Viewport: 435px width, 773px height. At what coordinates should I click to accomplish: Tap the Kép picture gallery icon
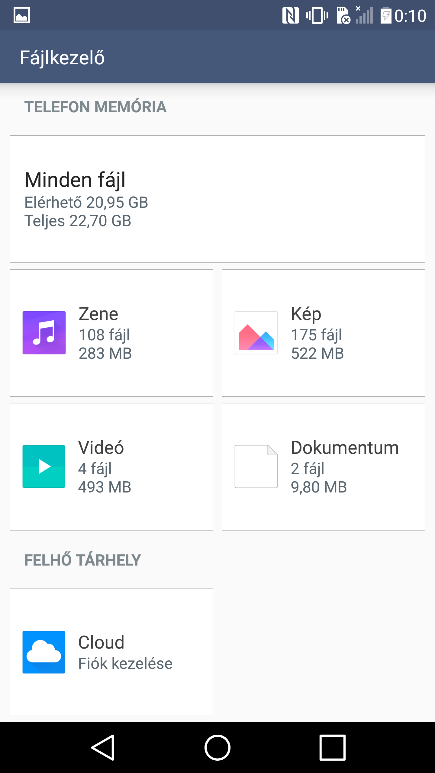coord(256,332)
